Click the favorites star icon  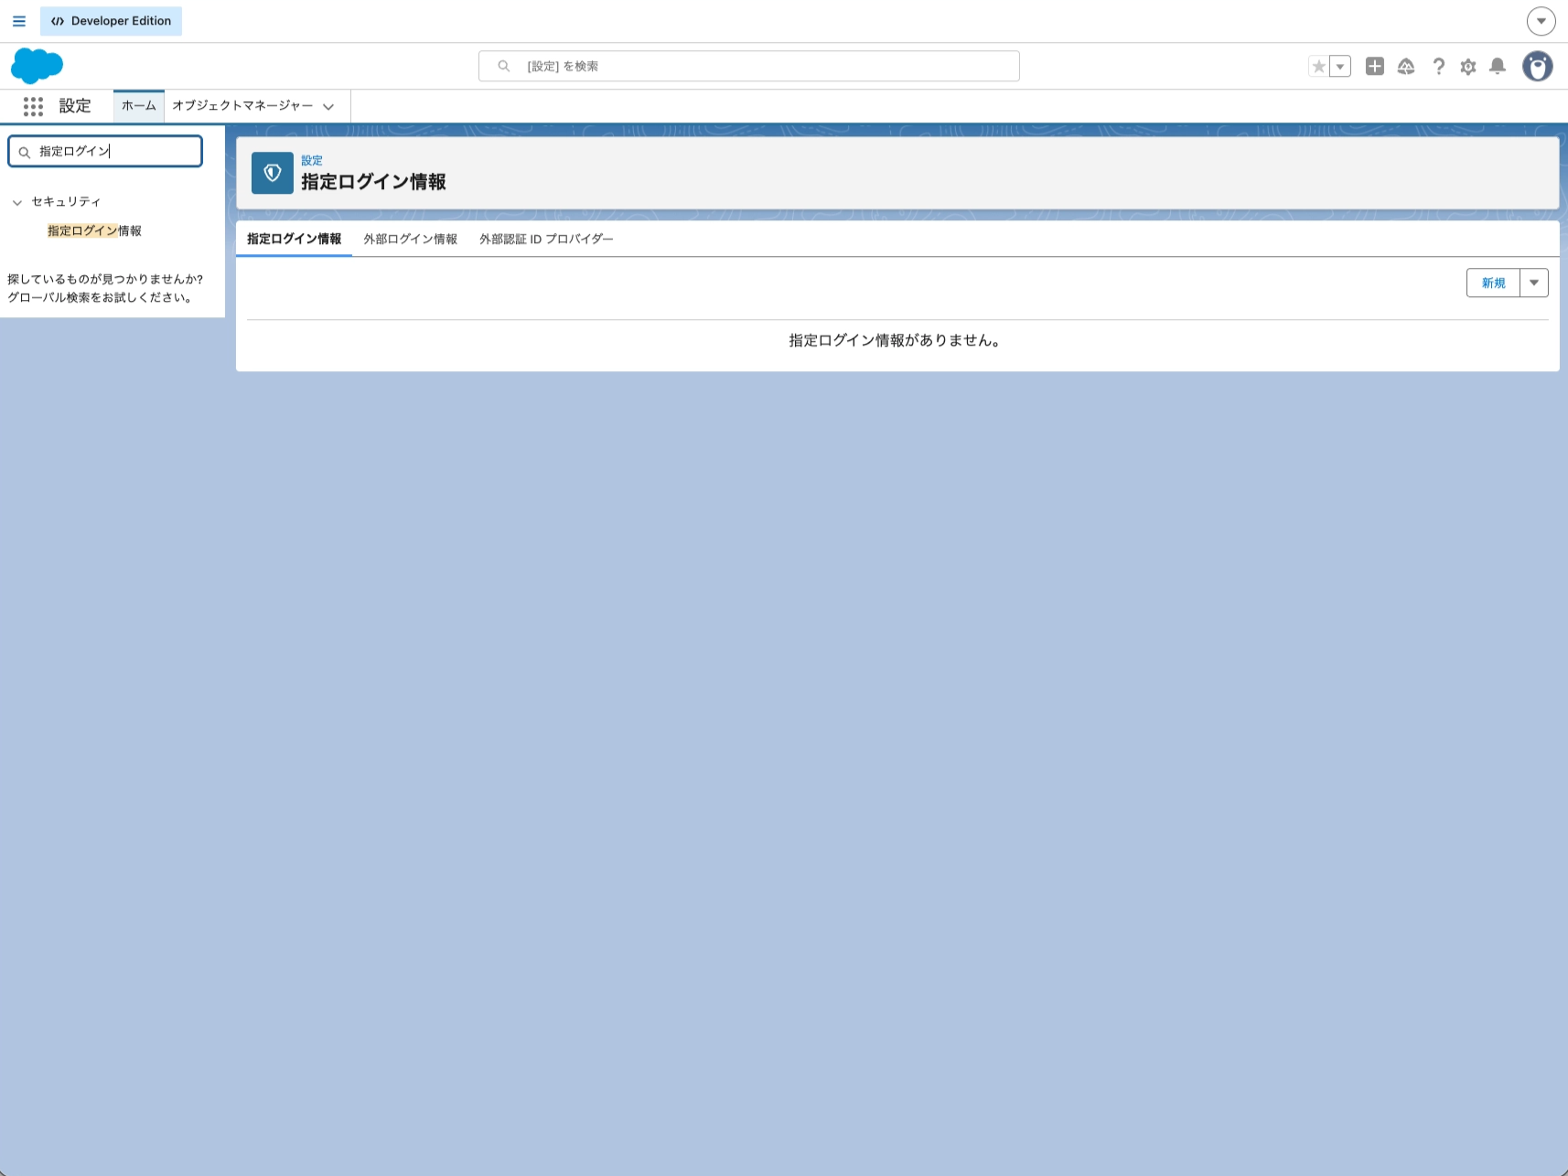point(1318,66)
